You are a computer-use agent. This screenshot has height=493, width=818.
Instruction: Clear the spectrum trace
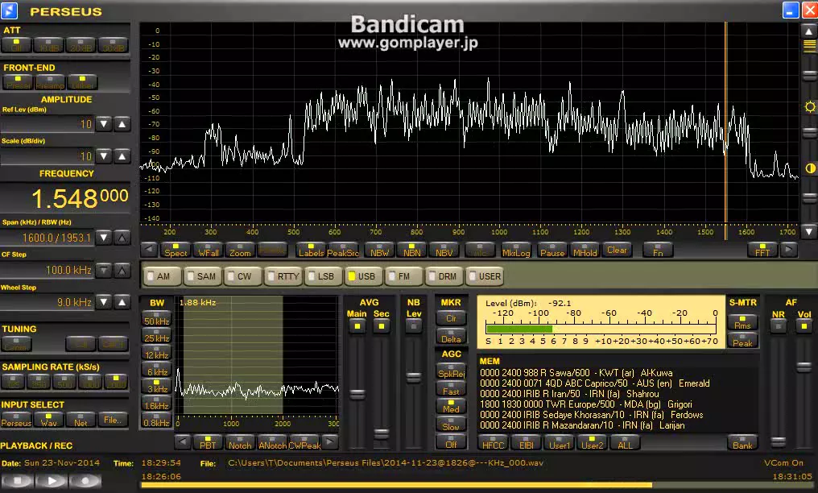(x=618, y=250)
